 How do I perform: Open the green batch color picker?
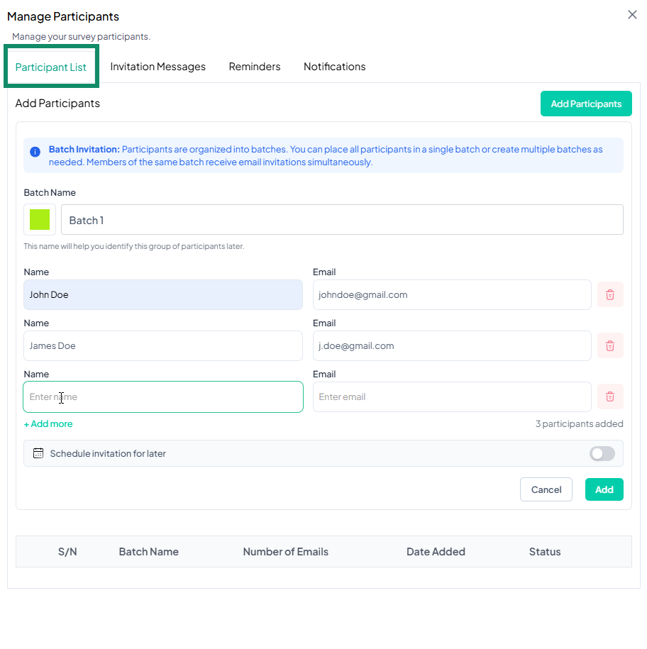40,220
